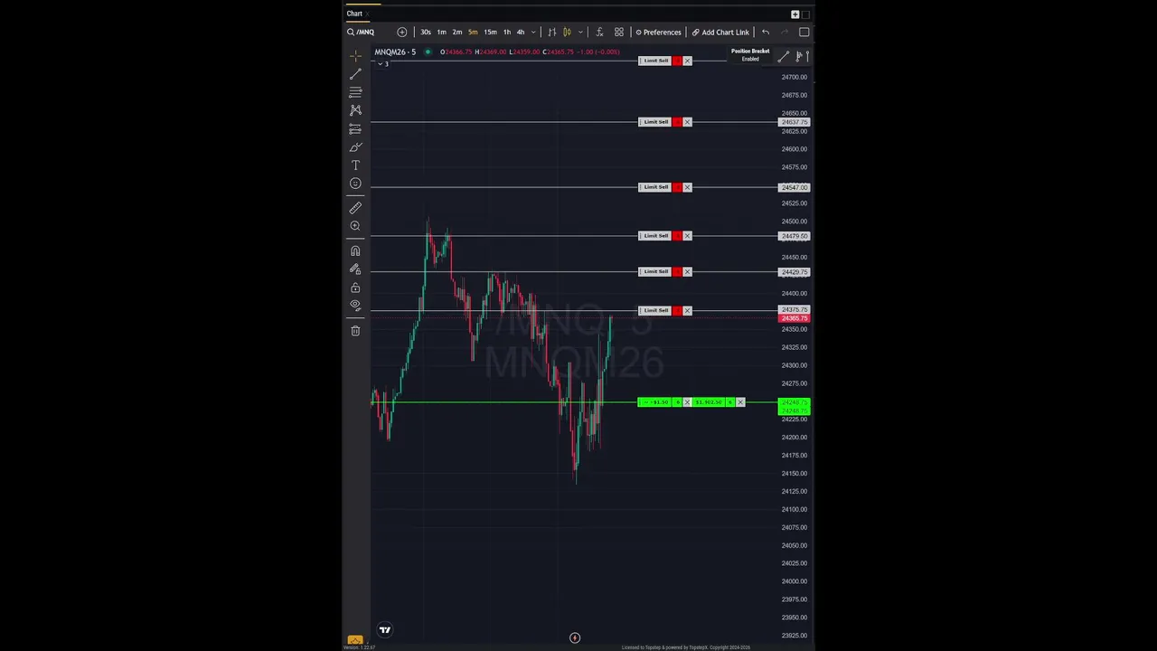The height and width of the screenshot is (651, 1157).
Task: Click the red quantity box on 24375.75 order
Action: 677,311
